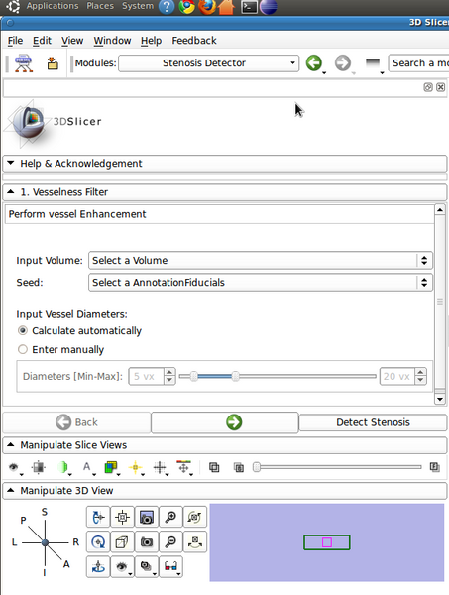The width and height of the screenshot is (449, 595).
Task: Click the load data toolbar icon
Action: tap(53, 63)
